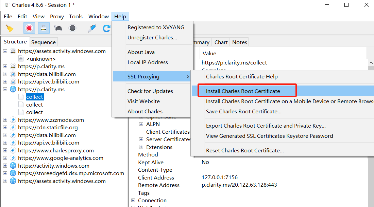Choose Save Charles Root Certificate...
This screenshot has height=207, width=374.
point(244,112)
